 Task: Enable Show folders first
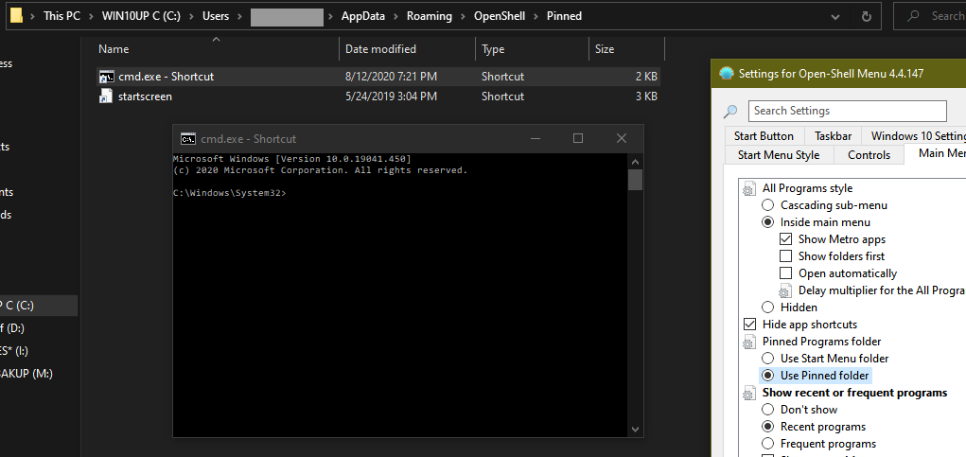[785, 256]
